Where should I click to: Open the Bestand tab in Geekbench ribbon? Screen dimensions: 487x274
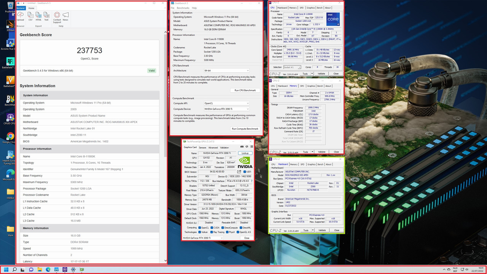point(21,8)
